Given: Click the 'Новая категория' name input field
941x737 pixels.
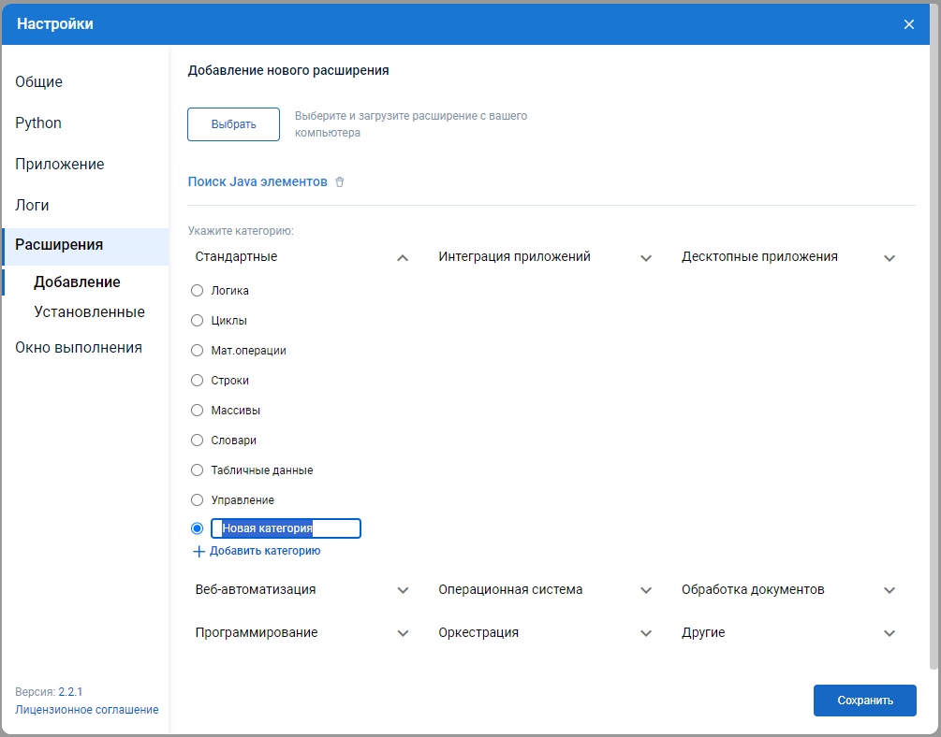Looking at the screenshot, I should coord(286,528).
